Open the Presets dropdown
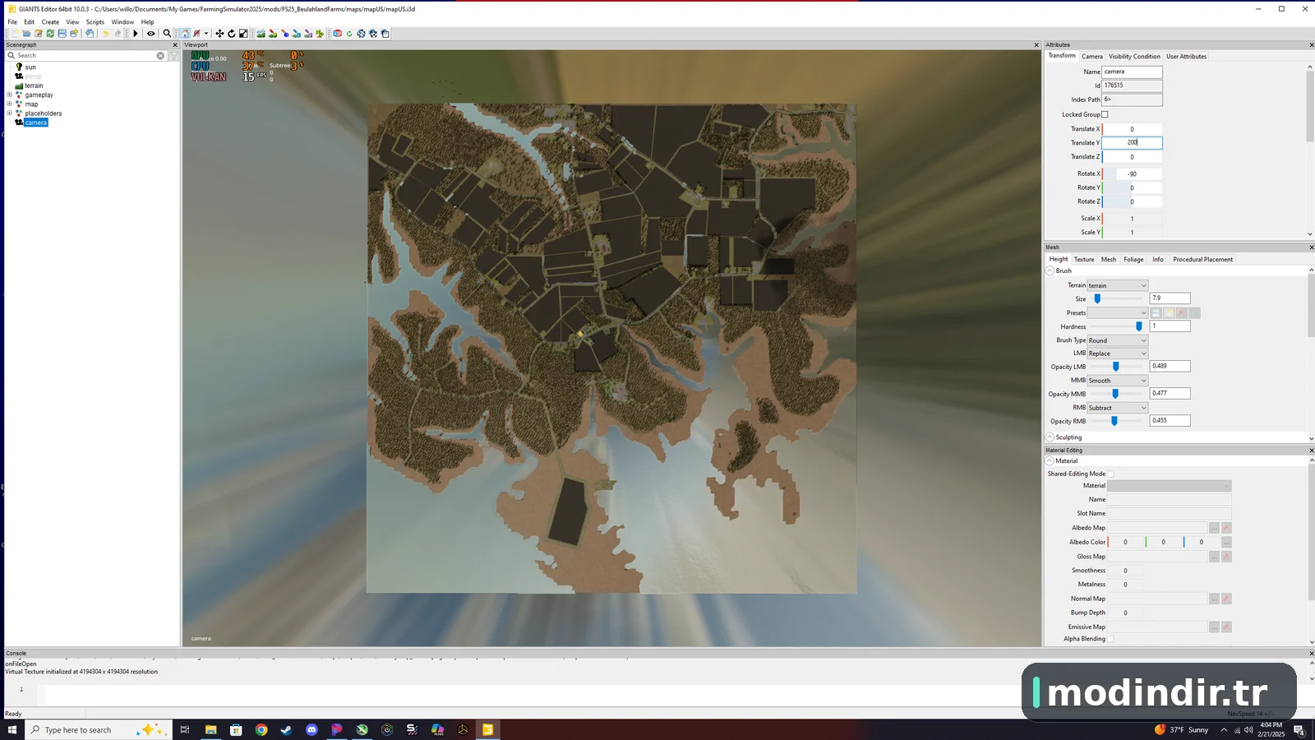1315x740 pixels. click(x=1117, y=313)
